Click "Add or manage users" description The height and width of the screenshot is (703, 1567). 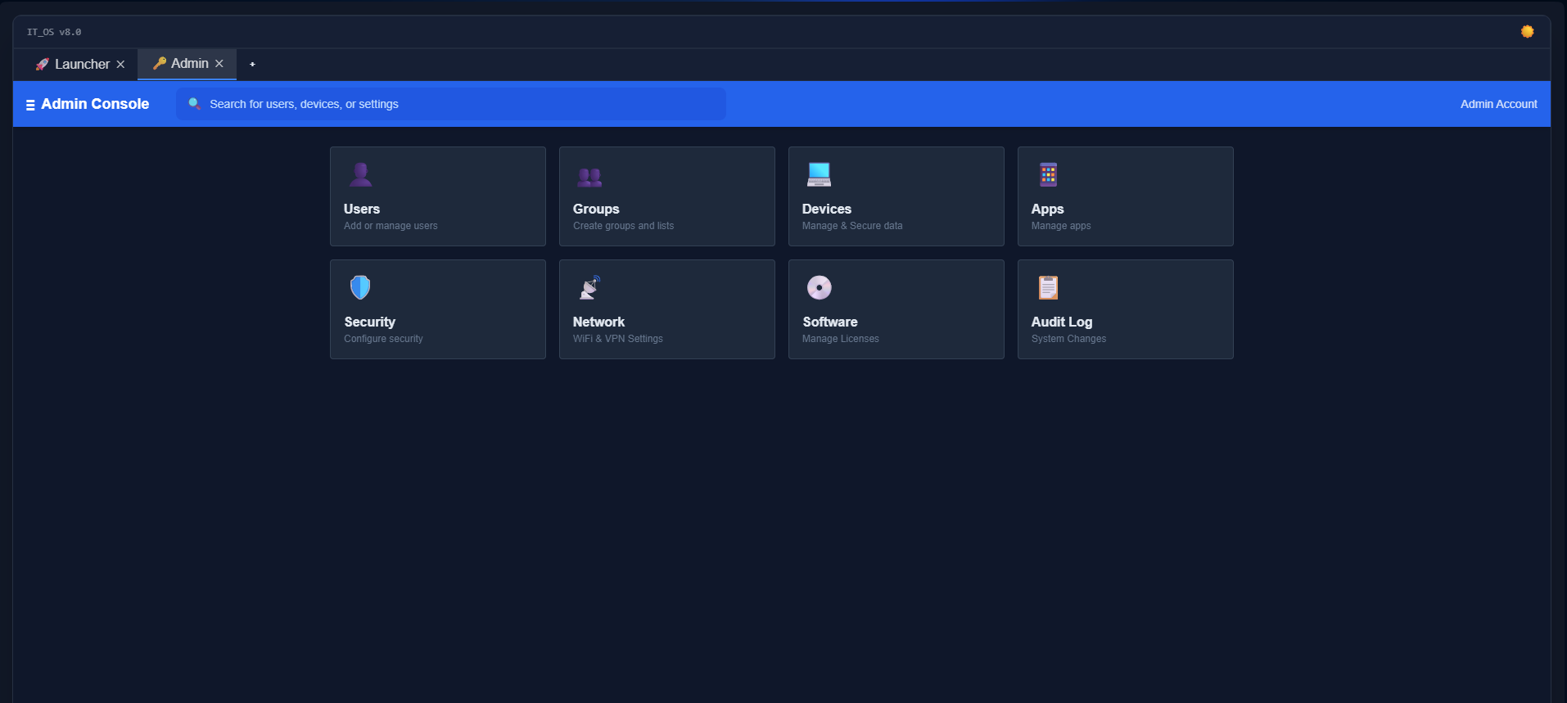(391, 226)
